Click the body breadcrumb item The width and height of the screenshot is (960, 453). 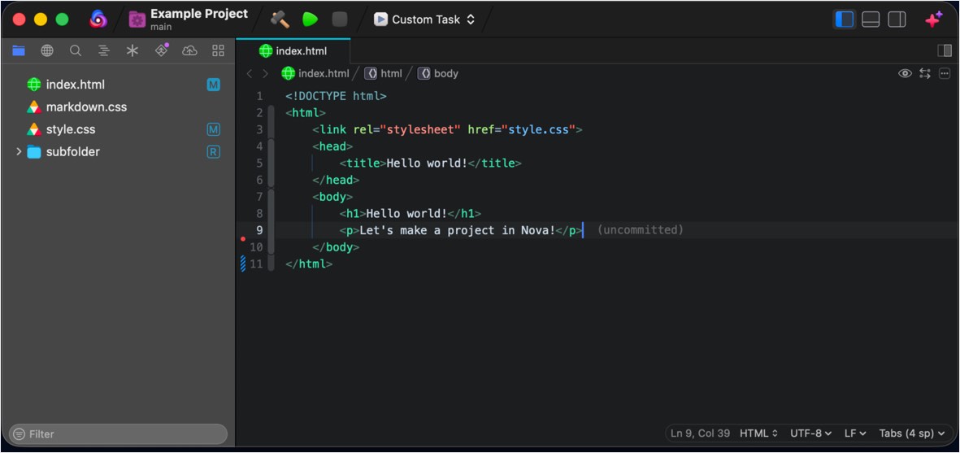[x=438, y=74]
